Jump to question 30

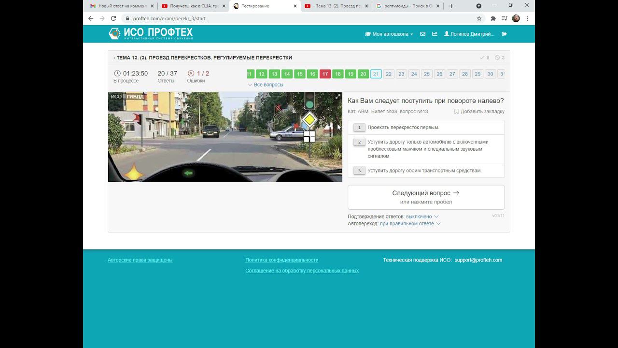point(490,74)
